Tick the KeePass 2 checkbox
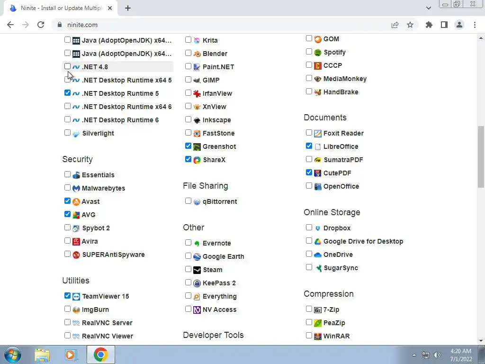Viewport: 485px width, 364px height. point(188,282)
